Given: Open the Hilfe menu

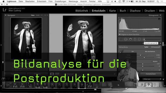Looking at the screenshot, I should [x=100, y=1].
